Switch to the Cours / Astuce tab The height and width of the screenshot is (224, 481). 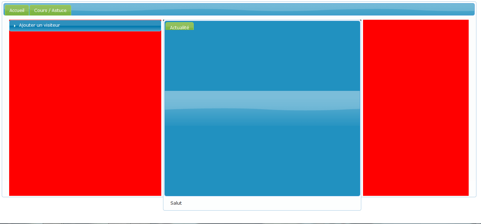tap(50, 10)
